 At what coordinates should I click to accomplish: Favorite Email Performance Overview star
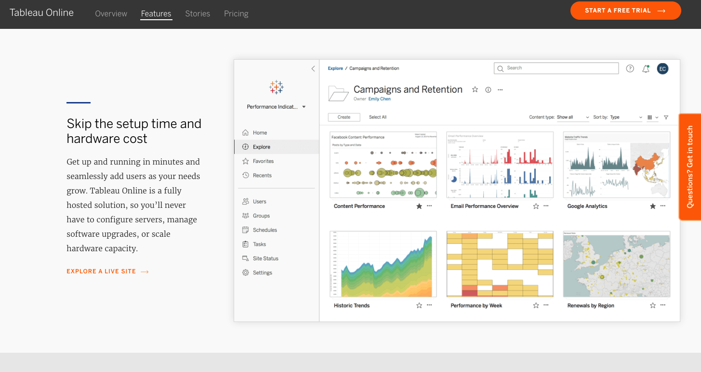(x=536, y=206)
